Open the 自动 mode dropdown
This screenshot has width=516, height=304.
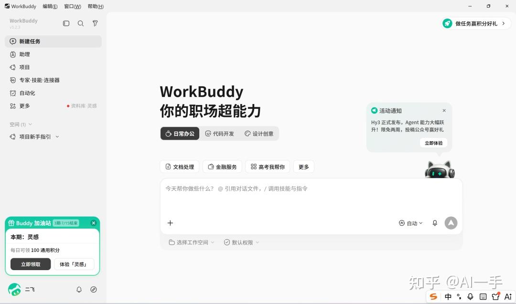411,223
